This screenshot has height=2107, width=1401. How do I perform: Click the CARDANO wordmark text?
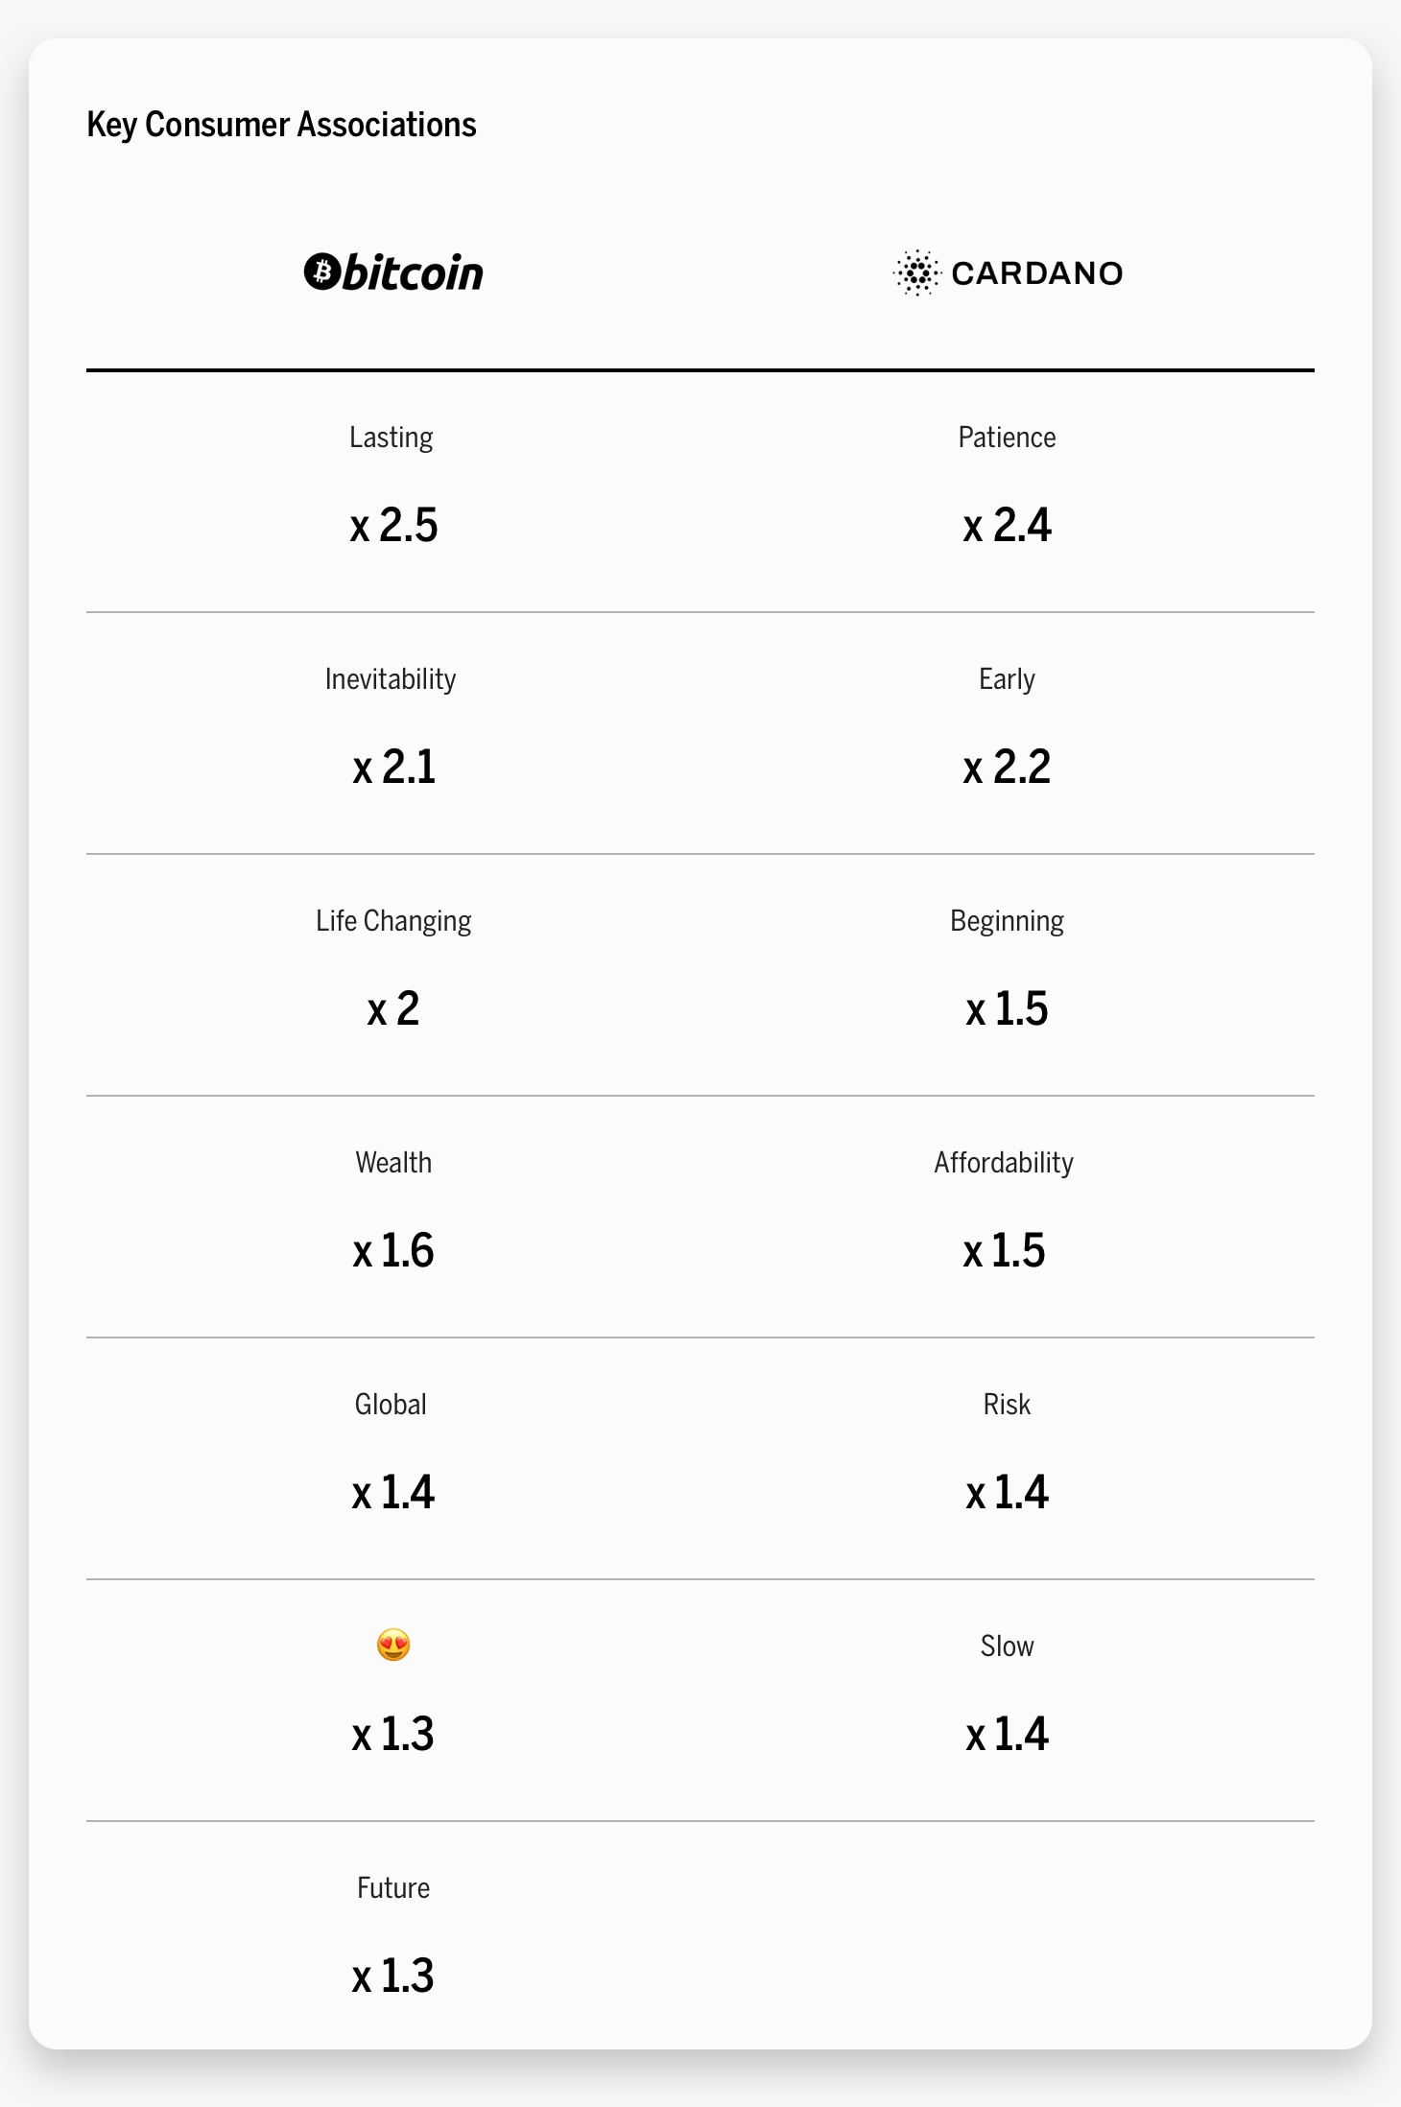pos(1036,273)
